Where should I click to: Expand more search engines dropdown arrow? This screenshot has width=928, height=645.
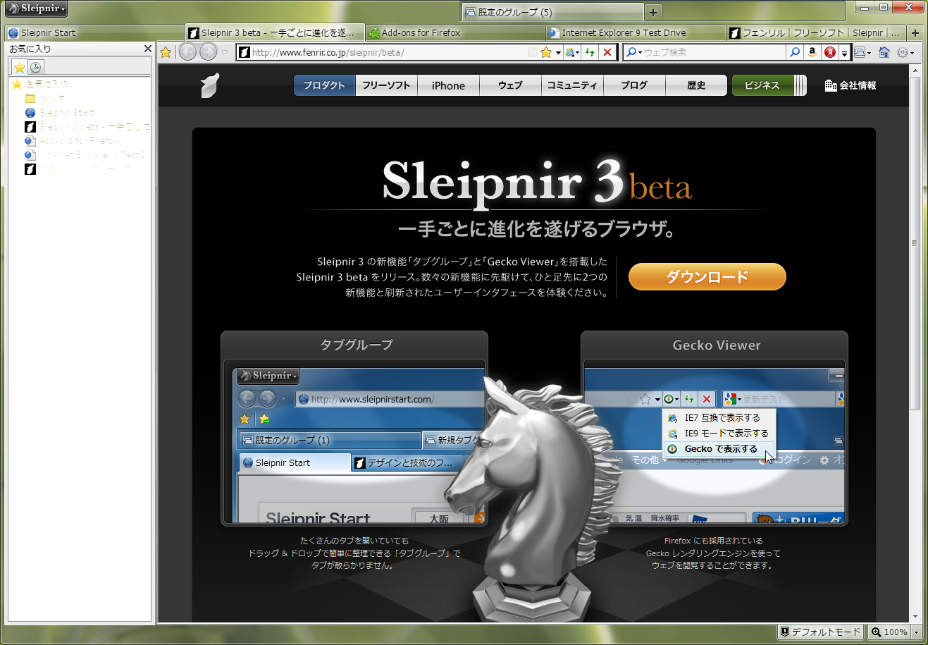(844, 53)
